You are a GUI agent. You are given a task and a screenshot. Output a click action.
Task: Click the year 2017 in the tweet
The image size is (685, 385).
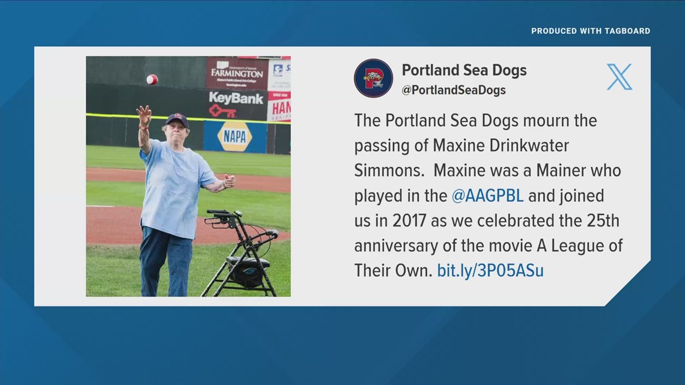pyautogui.click(x=409, y=220)
